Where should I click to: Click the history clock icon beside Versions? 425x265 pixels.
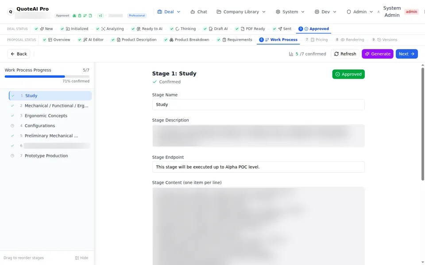(379, 40)
